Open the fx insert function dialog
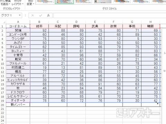 tap(48, 15)
